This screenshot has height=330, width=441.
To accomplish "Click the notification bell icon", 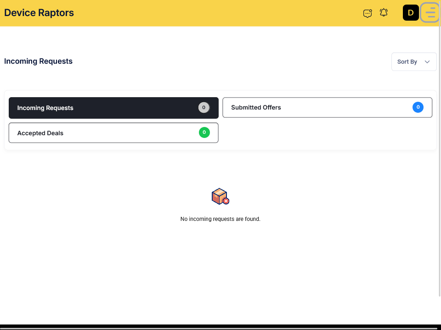I will point(384,13).
